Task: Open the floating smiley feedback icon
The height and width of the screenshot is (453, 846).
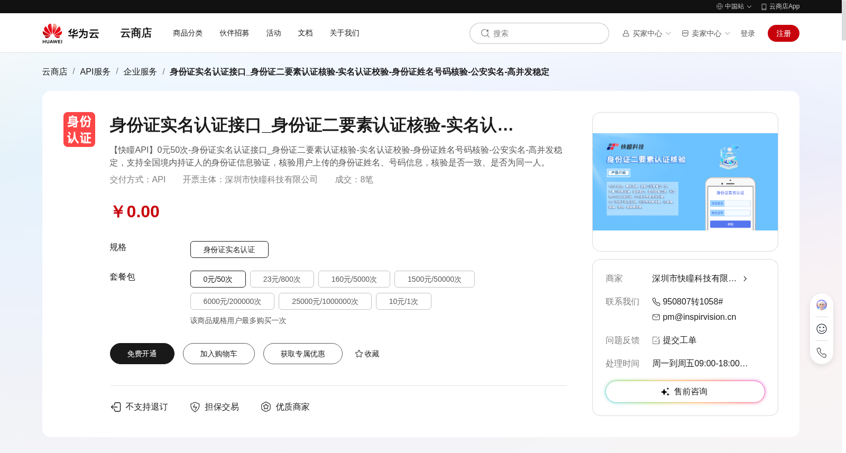Action: pyautogui.click(x=822, y=329)
